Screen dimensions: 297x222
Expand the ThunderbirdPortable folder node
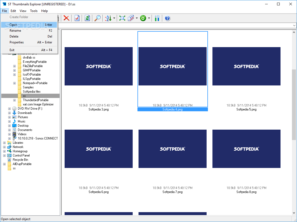pos(14,100)
